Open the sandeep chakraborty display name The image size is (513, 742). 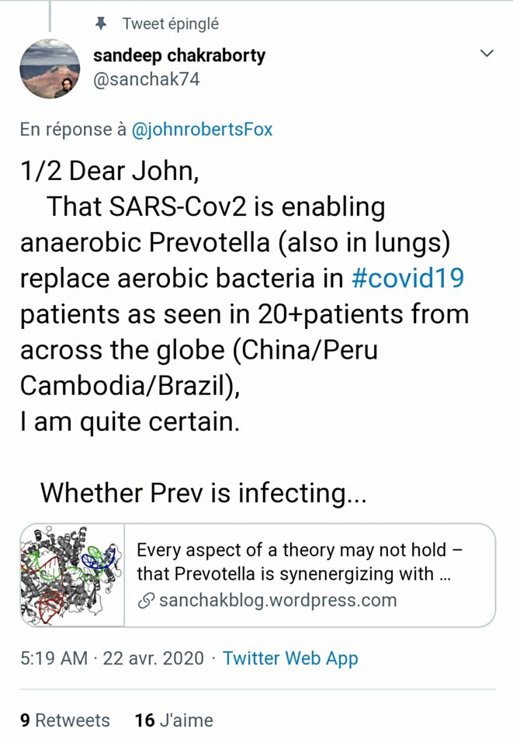coord(179,55)
